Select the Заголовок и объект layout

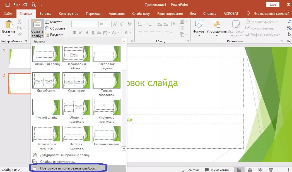pyautogui.click(x=76, y=58)
